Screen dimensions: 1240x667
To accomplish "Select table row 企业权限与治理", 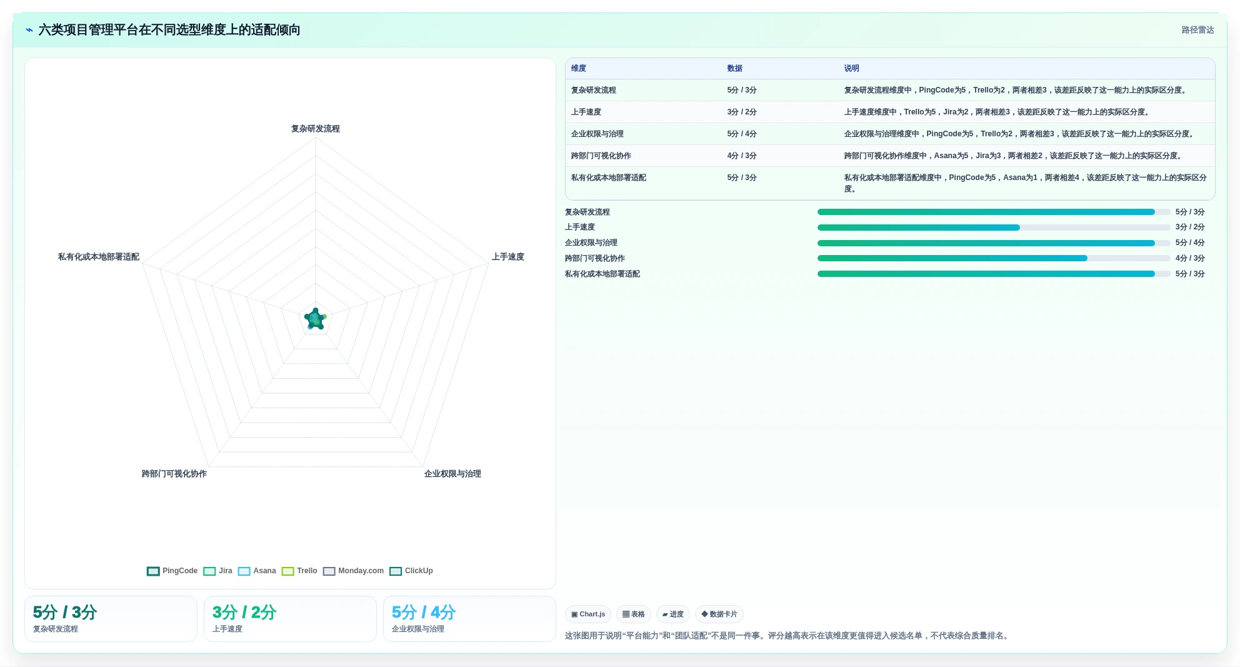I will click(x=890, y=134).
